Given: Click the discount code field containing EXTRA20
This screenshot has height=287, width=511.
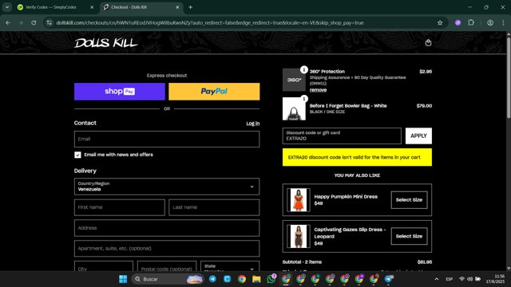Looking at the screenshot, I should (x=342, y=136).
